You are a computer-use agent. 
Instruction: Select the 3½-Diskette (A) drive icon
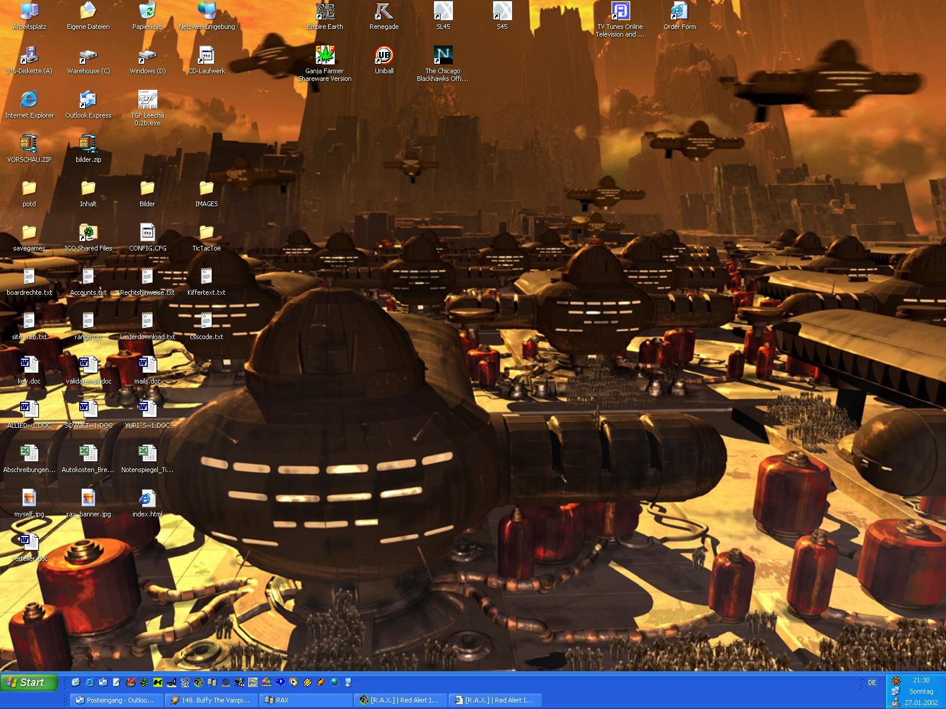(29, 61)
